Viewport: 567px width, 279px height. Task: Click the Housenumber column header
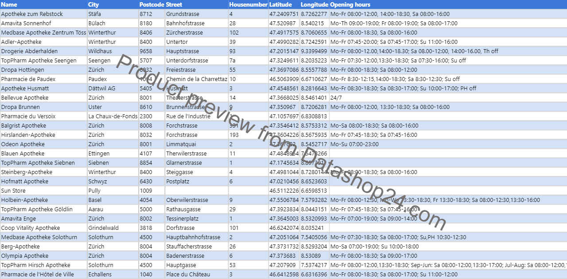tap(248, 4)
